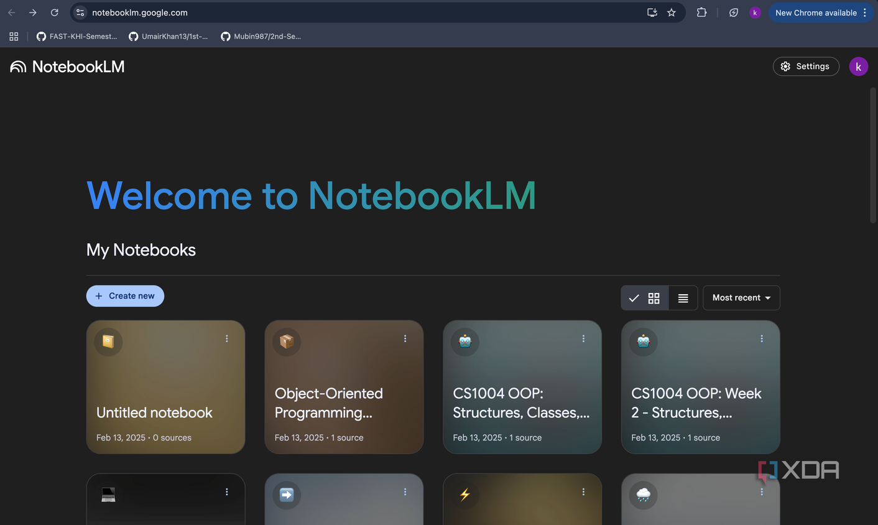
Task: Open Settings from the header
Action: 806,67
